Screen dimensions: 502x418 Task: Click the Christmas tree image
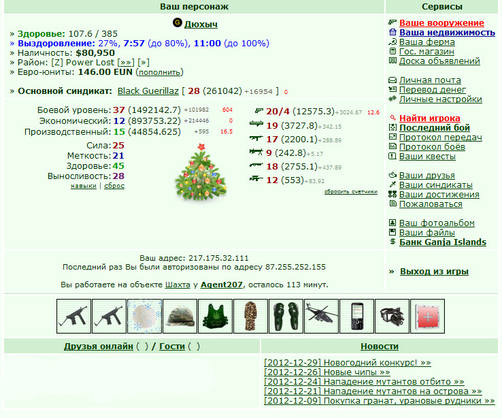[x=201, y=172]
